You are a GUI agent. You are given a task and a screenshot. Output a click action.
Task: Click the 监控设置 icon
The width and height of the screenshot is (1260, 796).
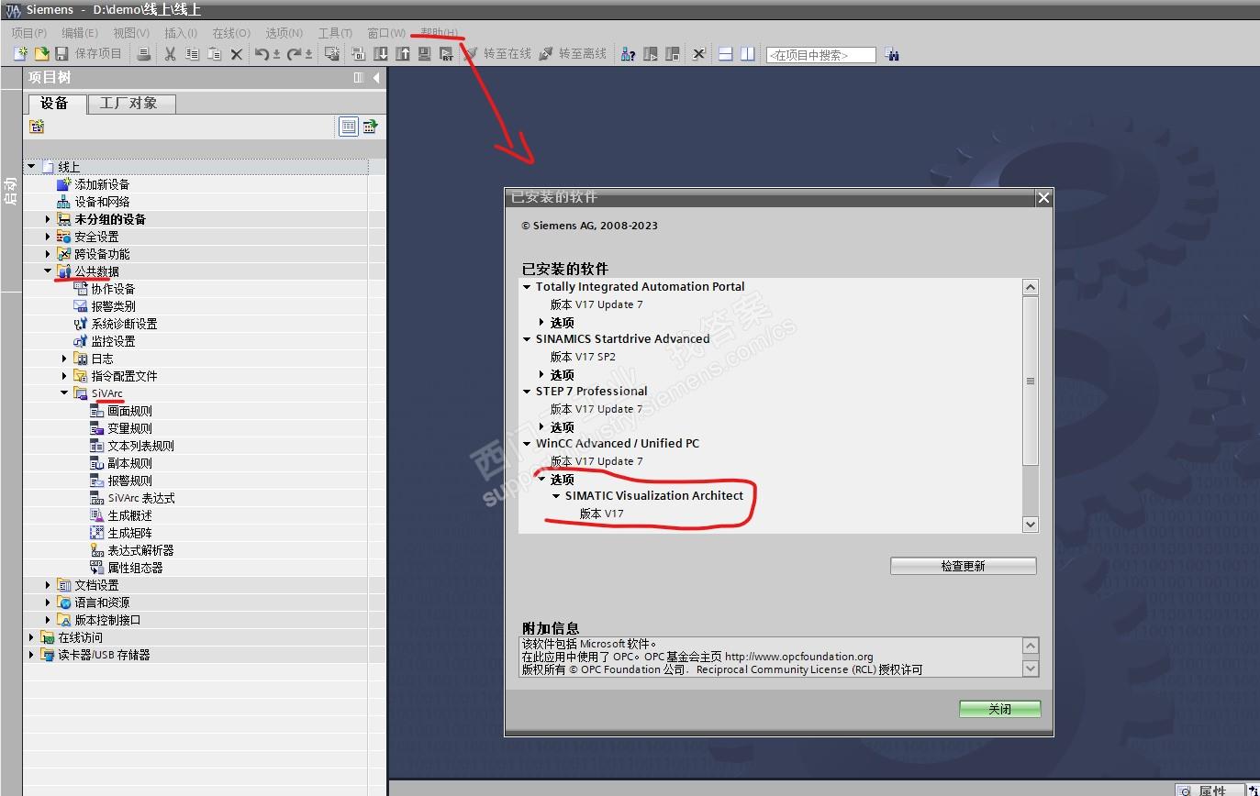pyautogui.click(x=80, y=341)
